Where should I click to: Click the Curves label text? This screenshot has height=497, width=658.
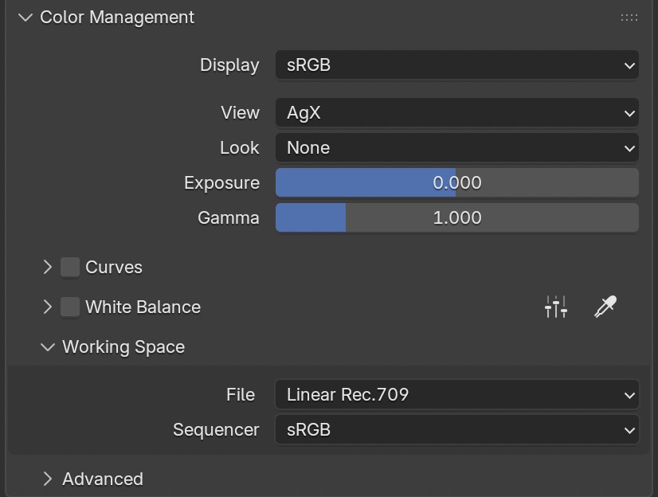point(114,267)
